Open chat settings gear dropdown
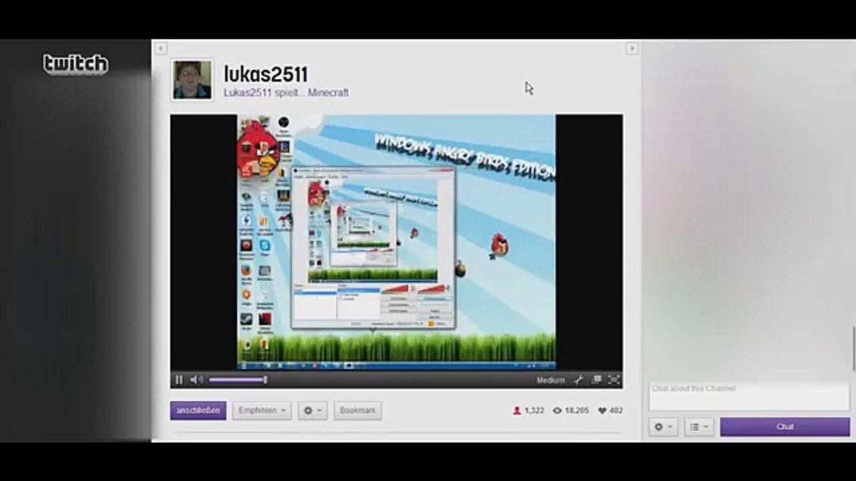 click(663, 427)
